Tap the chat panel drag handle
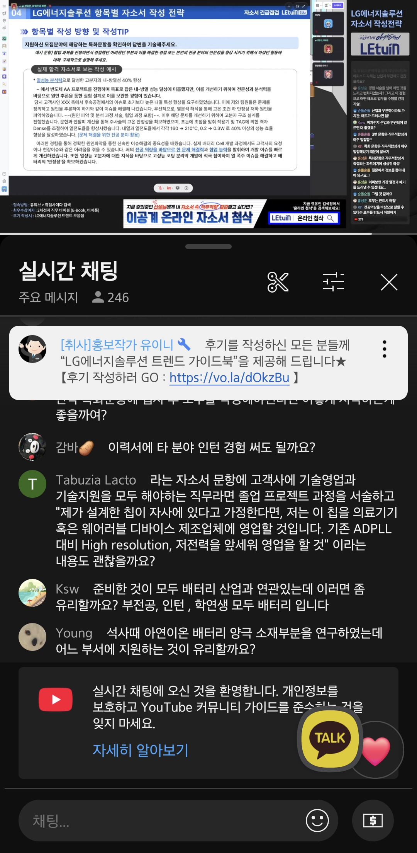This screenshot has height=853, width=417. [208, 247]
